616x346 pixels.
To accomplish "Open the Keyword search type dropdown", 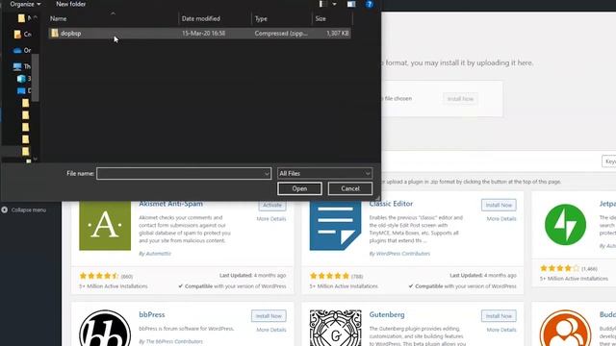I will click(609, 161).
